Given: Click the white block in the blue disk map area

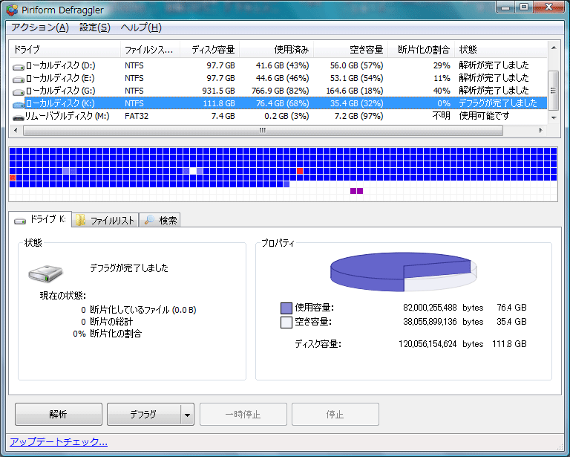Looking at the screenshot, I should (x=193, y=171).
